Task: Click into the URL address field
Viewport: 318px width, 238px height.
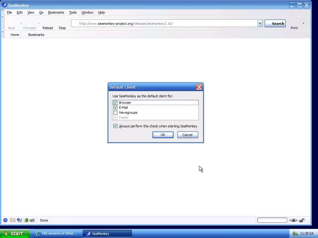Action: (164, 24)
